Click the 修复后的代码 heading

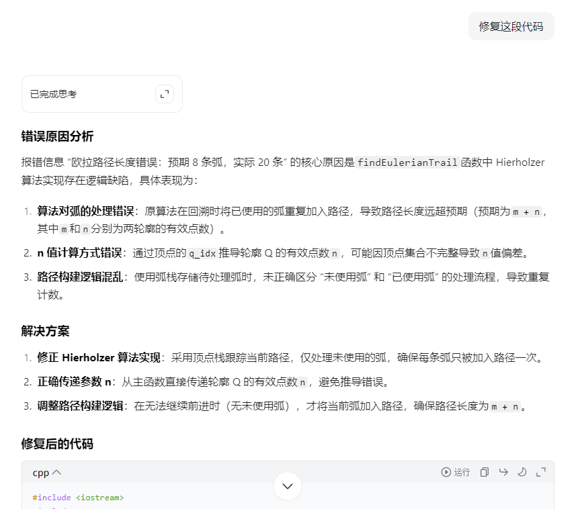(x=58, y=444)
